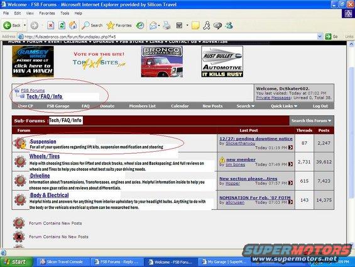Open the Calendar navbar link
The image size is (355, 267).
coord(180,106)
